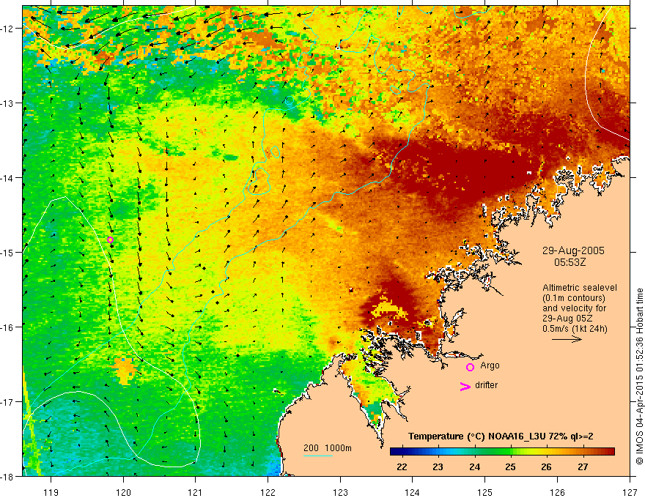Click the 'Argo' legend label
Screen dimensions: 645x498
(490, 365)
